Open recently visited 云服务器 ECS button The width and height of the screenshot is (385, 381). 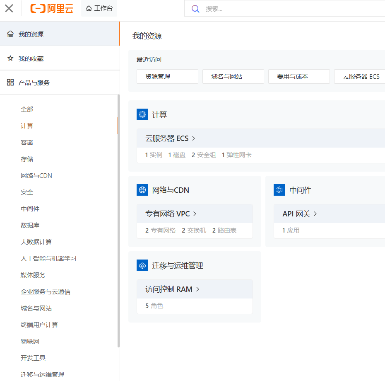(360, 77)
